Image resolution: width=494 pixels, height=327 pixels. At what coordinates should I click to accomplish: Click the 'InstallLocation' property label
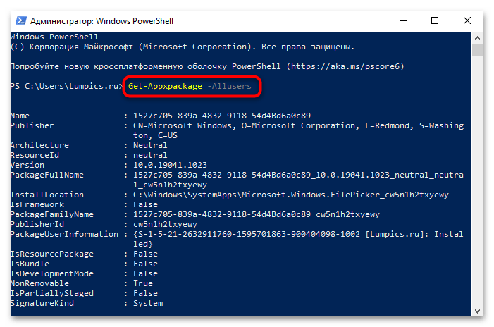(47, 195)
